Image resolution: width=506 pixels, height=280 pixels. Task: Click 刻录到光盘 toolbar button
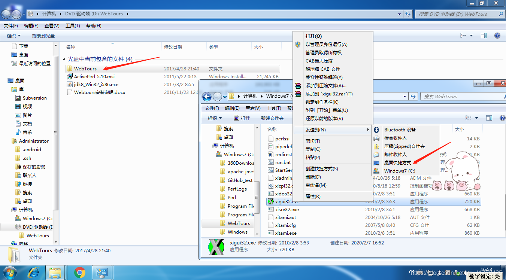[x=43, y=36]
